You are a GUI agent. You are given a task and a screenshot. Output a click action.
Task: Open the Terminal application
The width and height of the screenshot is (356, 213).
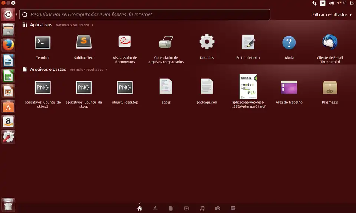(43, 43)
